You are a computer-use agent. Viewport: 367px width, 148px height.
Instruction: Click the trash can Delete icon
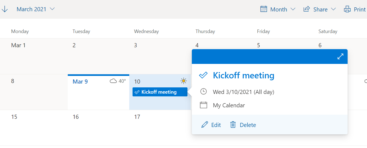pyautogui.click(x=233, y=125)
